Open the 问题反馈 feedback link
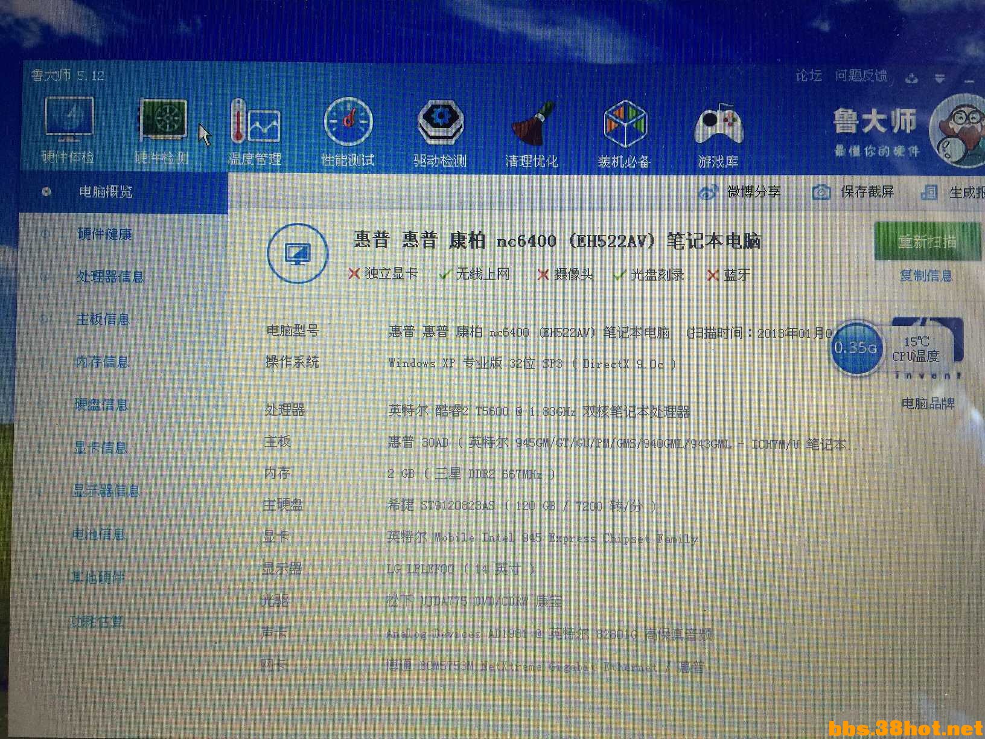Screen dimensions: 985x739 [x=861, y=75]
